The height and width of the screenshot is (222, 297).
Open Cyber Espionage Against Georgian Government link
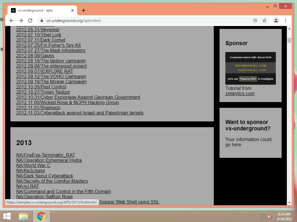78,97
